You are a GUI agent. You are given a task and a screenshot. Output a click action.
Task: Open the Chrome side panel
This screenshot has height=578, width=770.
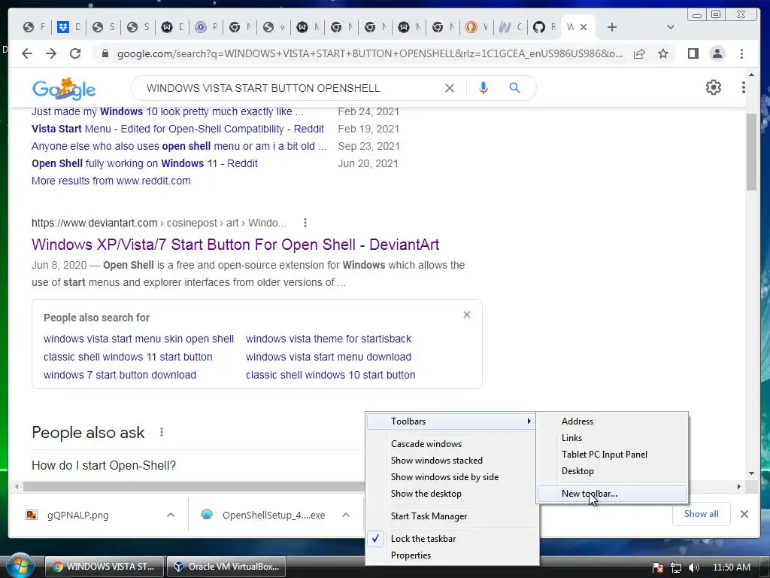693,53
